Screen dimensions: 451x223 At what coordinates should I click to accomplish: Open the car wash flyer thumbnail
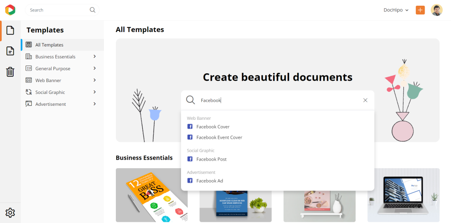pyautogui.click(x=236, y=206)
